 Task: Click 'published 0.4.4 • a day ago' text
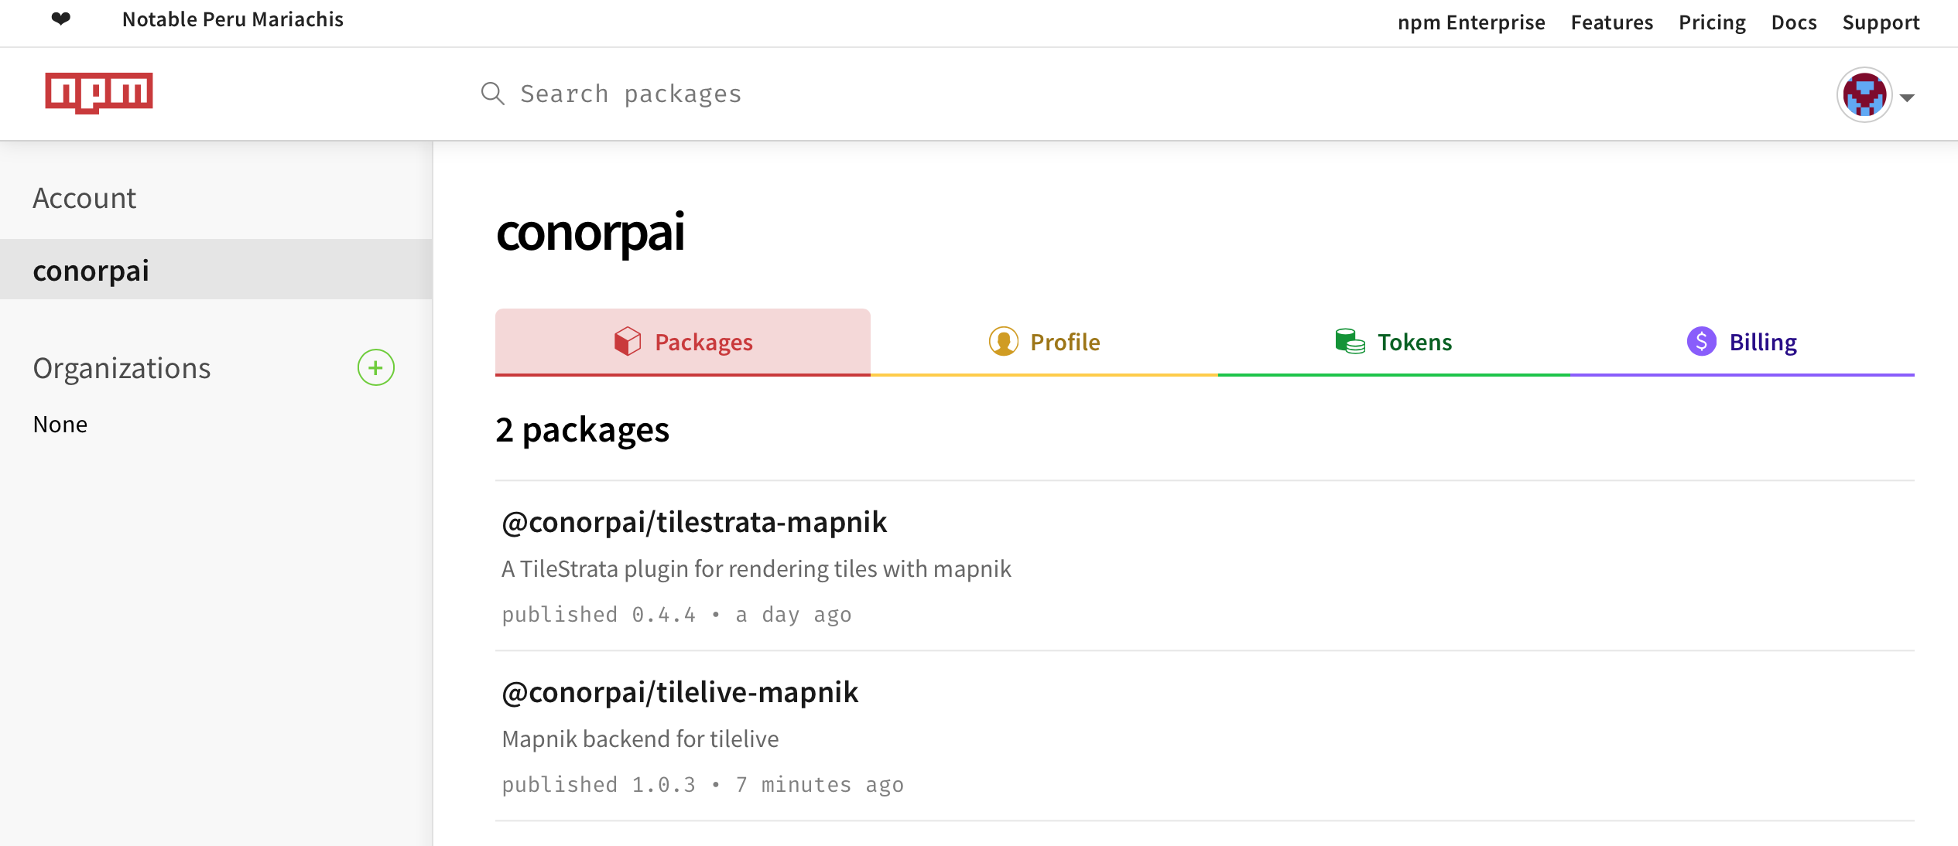(676, 615)
